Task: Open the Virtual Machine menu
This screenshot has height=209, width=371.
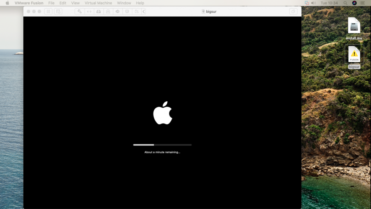Action: (x=98, y=3)
